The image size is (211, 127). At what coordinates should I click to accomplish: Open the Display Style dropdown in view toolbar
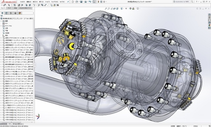pos(122,8)
